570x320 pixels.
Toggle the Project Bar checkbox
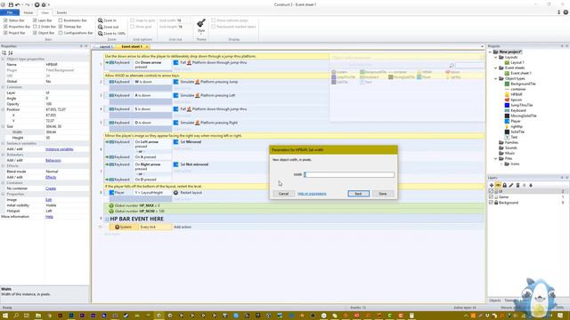click(x=5, y=33)
